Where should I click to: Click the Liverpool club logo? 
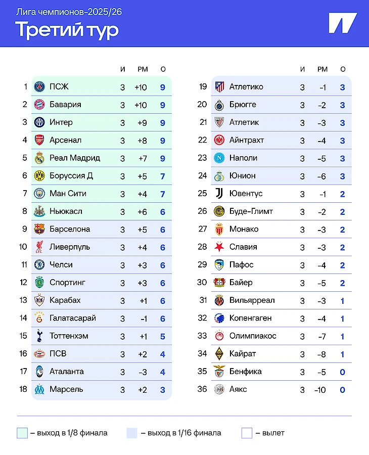pos(39,247)
